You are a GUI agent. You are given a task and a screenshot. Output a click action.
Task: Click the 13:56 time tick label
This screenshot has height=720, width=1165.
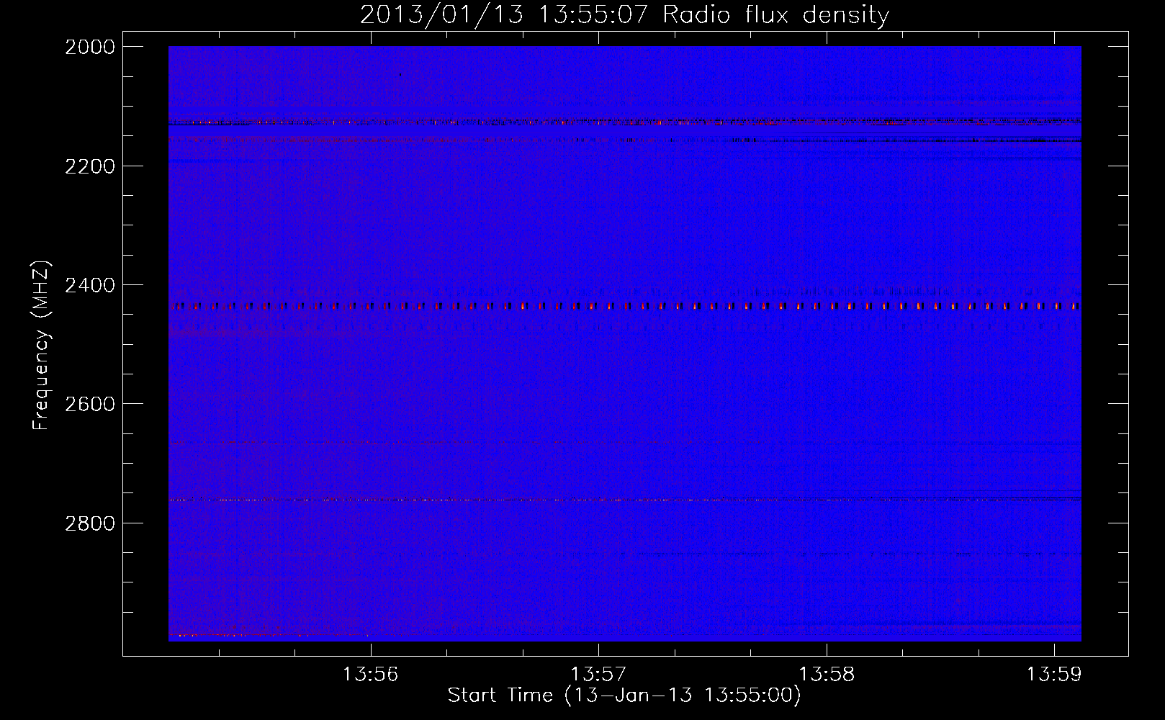point(370,675)
